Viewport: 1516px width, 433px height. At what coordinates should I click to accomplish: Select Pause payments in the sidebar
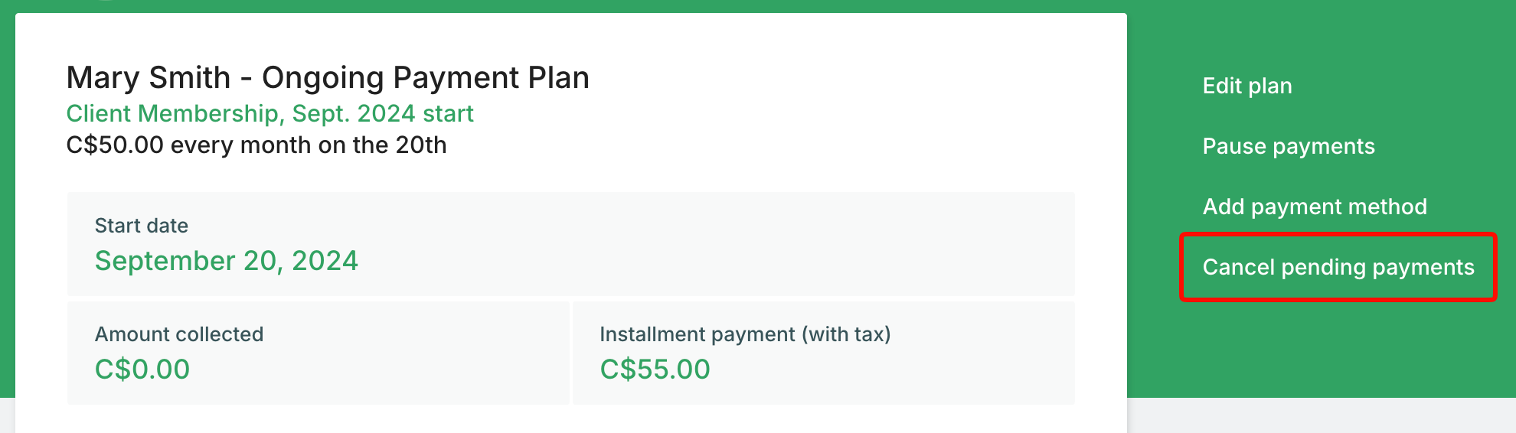tap(1289, 146)
